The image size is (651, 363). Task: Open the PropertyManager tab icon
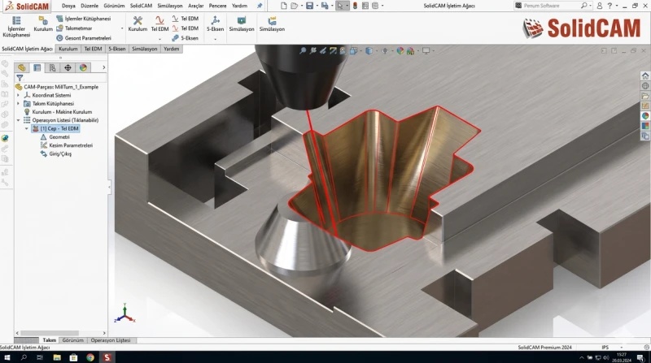coord(37,67)
